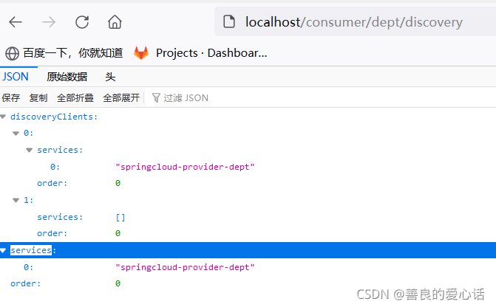Click the 保存 save button

click(11, 98)
